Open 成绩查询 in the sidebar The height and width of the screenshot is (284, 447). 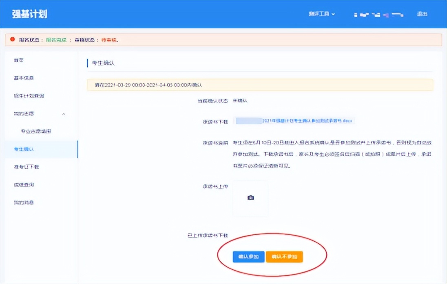(24, 185)
